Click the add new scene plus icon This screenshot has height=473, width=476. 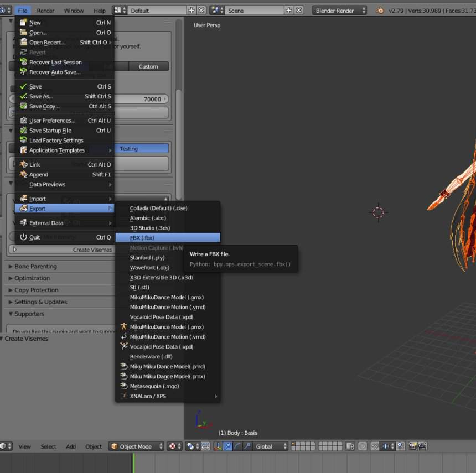coord(289,11)
